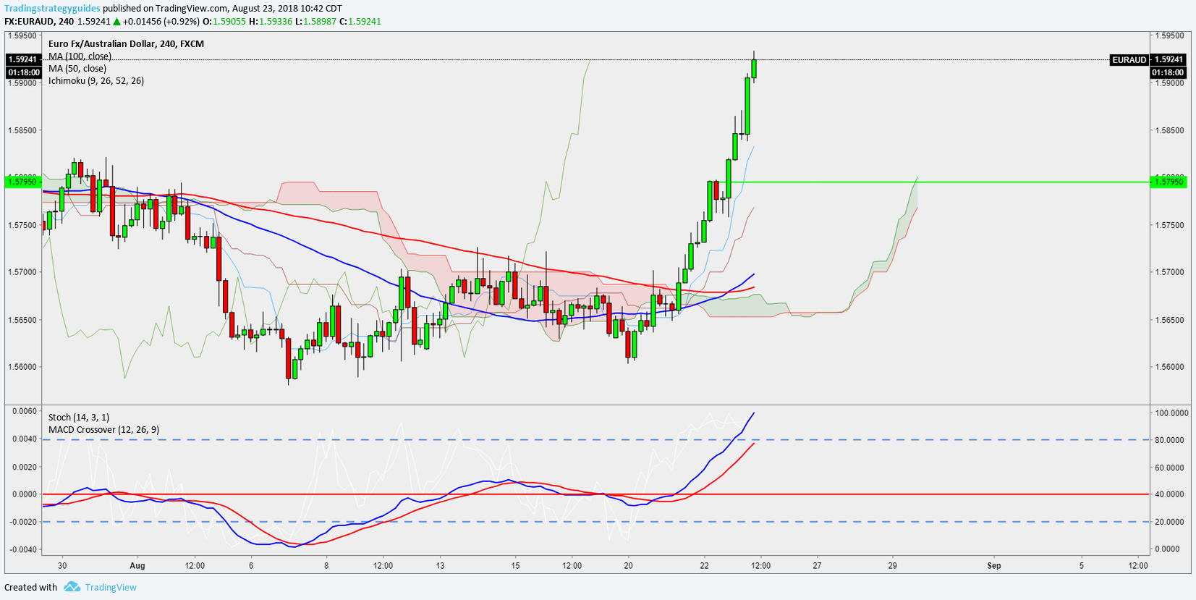The height and width of the screenshot is (600, 1196).
Task: Click the FX:EURAUD, 240 symbol header
Action: point(39,22)
